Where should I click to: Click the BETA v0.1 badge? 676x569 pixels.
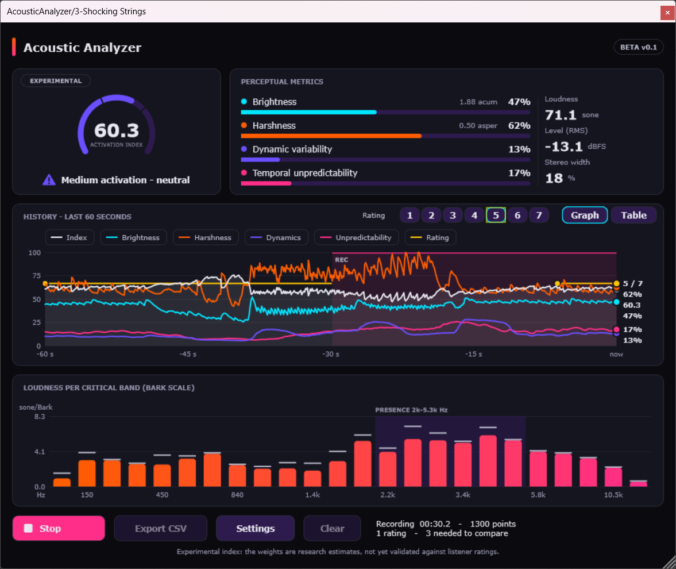point(639,48)
